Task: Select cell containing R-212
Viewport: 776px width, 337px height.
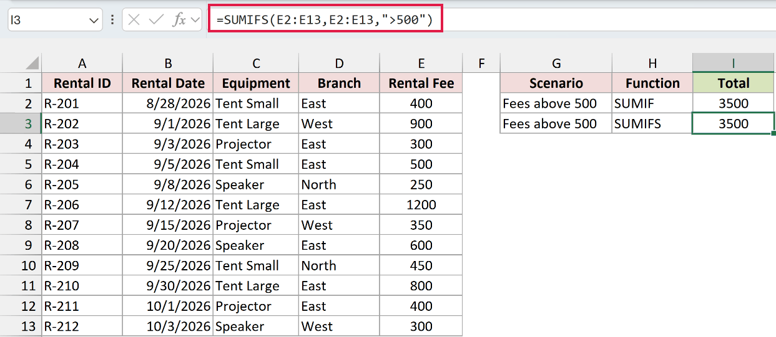Action: click(82, 326)
